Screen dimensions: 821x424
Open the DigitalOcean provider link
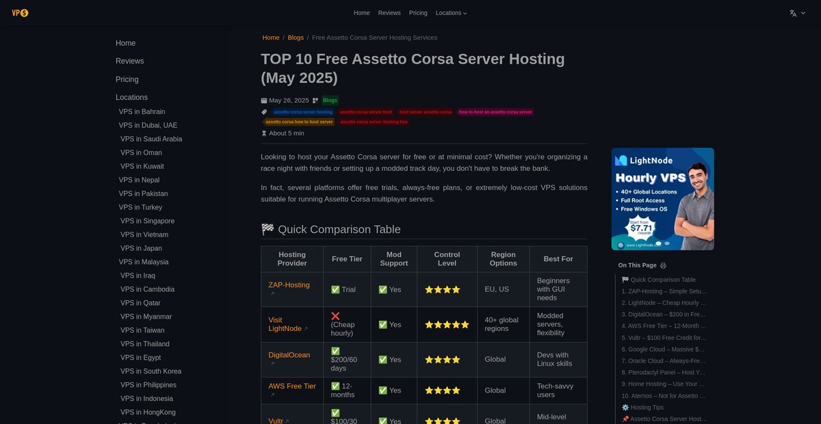click(289, 355)
